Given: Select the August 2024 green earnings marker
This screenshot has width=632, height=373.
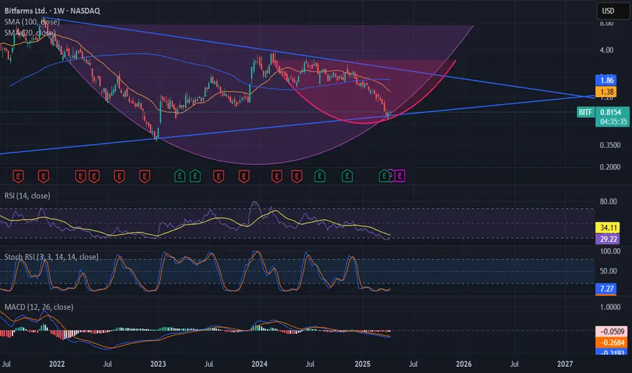Looking at the screenshot, I should click(319, 176).
